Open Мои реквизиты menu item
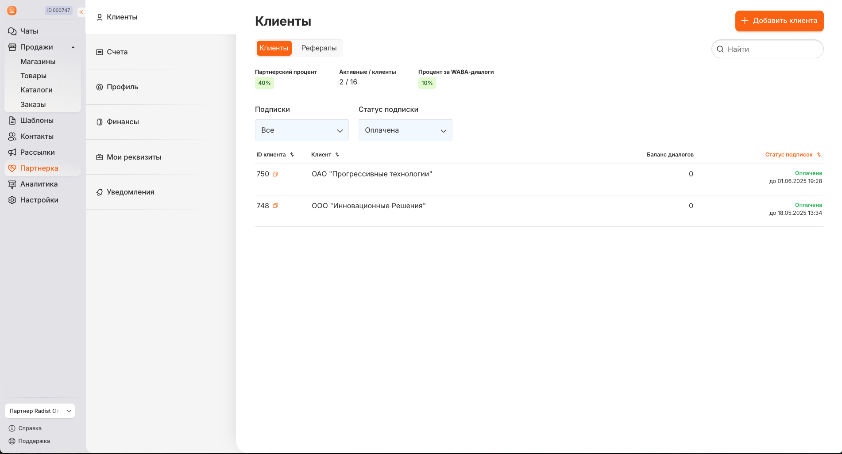The height and width of the screenshot is (454, 842). [134, 157]
